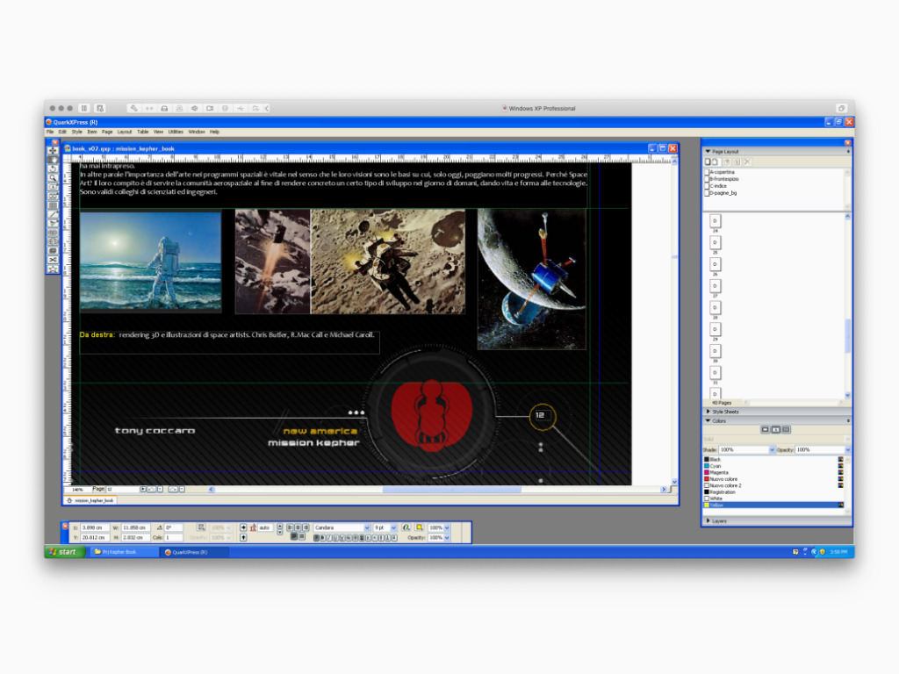Select C-indice master page

(716, 186)
